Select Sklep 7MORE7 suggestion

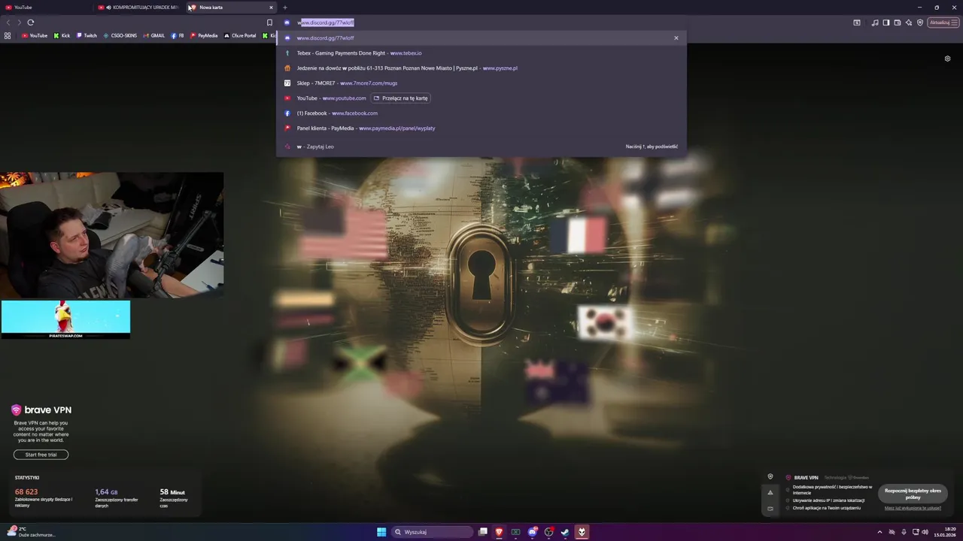pyautogui.click(x=481, y=83)
